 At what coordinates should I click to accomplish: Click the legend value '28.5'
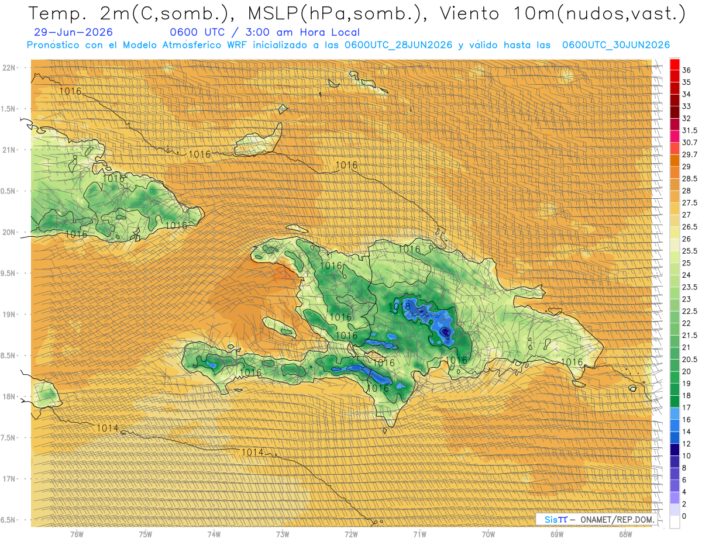(x=690, y=179)
